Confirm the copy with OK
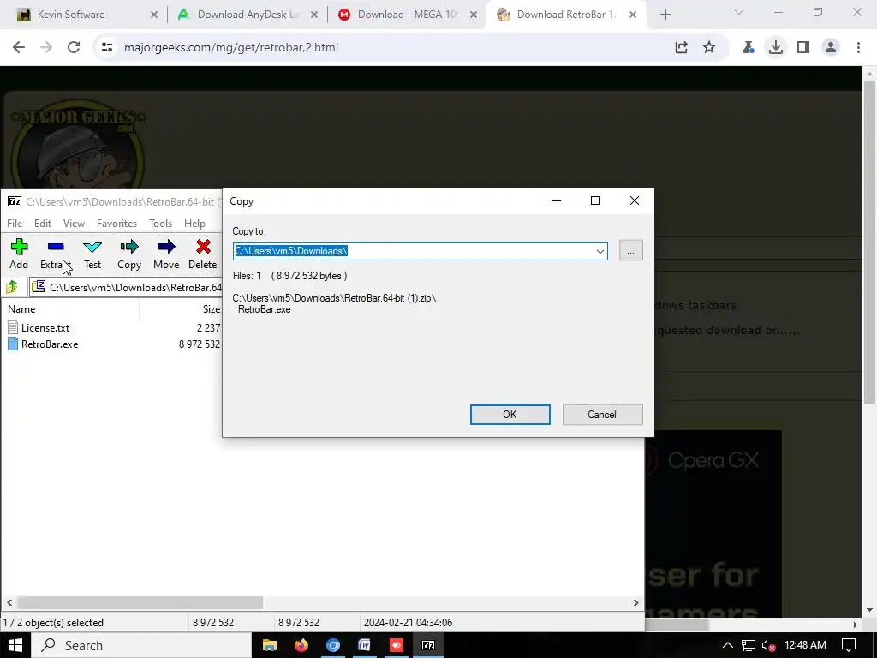Image resolution: width=877 pixels, height=658 pixels. click(x=510, y=415)
